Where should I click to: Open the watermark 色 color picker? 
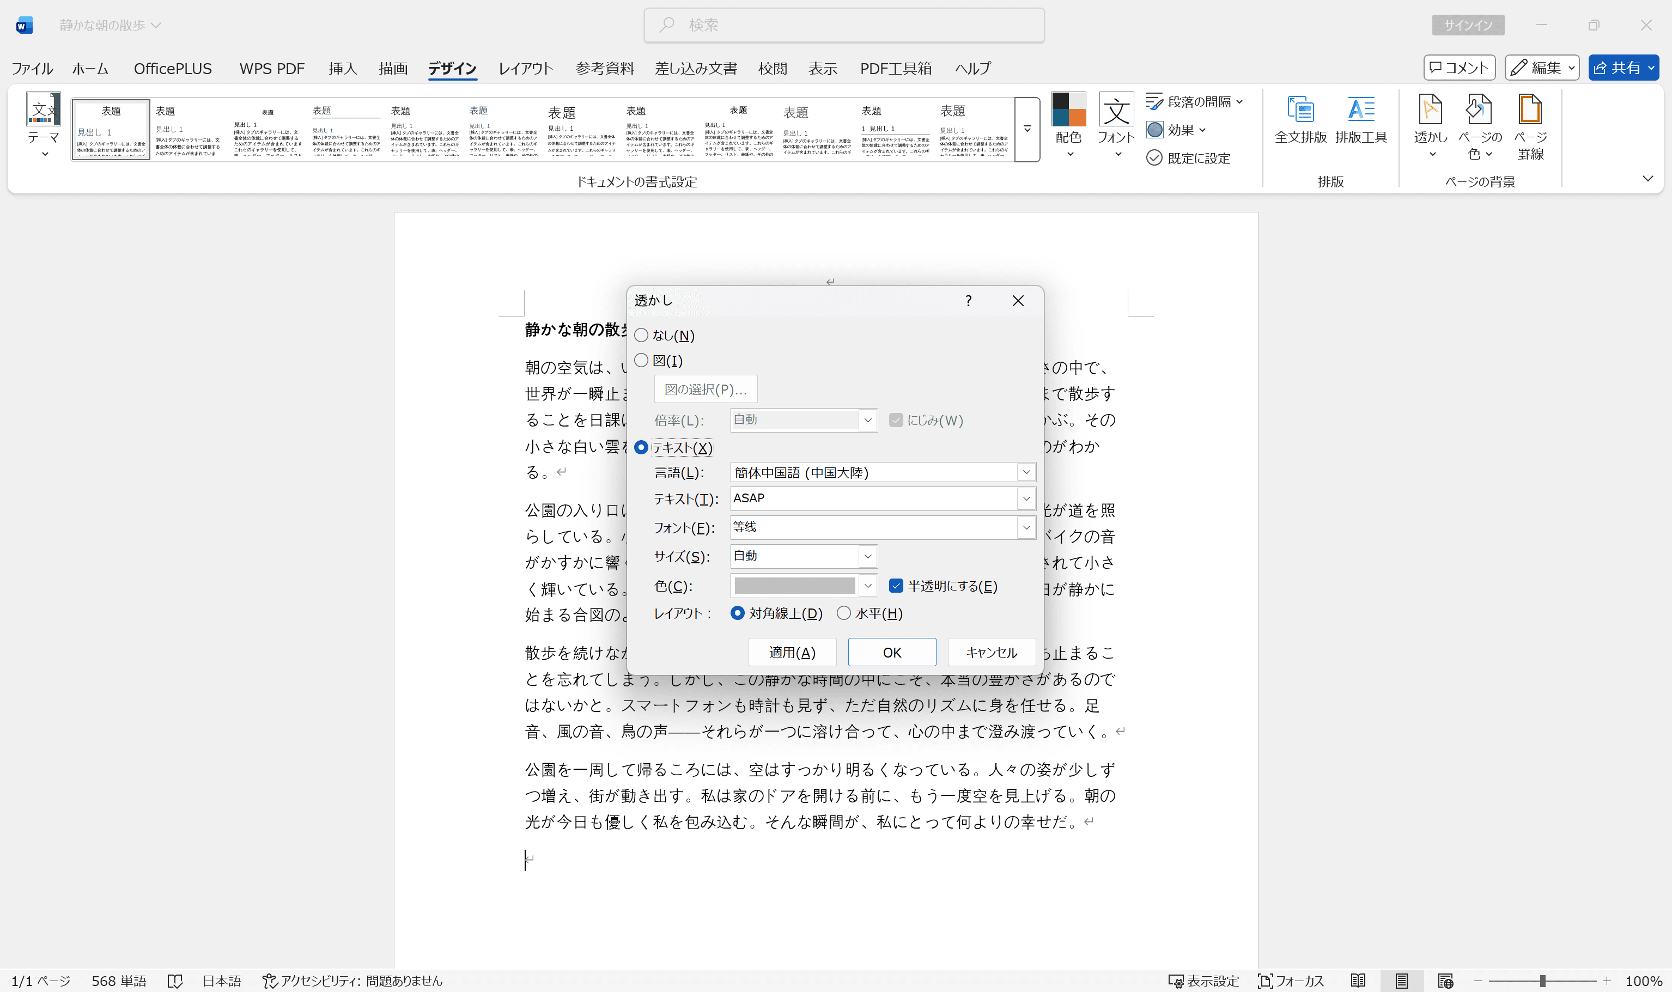coord(868,585)
